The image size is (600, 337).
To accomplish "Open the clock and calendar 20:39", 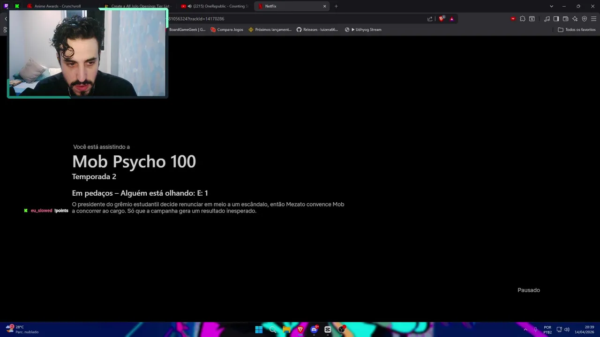I will (x=584, y=330).
